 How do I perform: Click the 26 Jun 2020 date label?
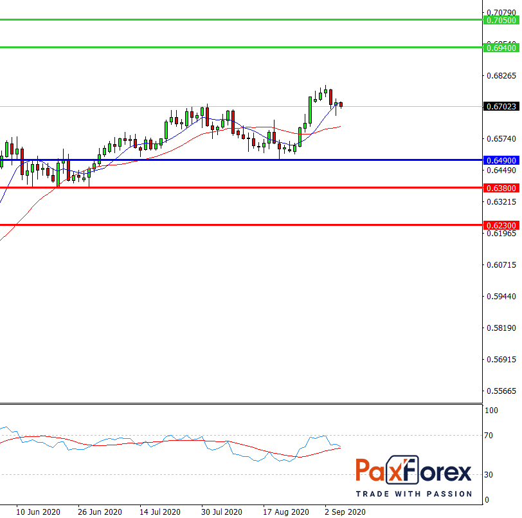coord(100,512)
